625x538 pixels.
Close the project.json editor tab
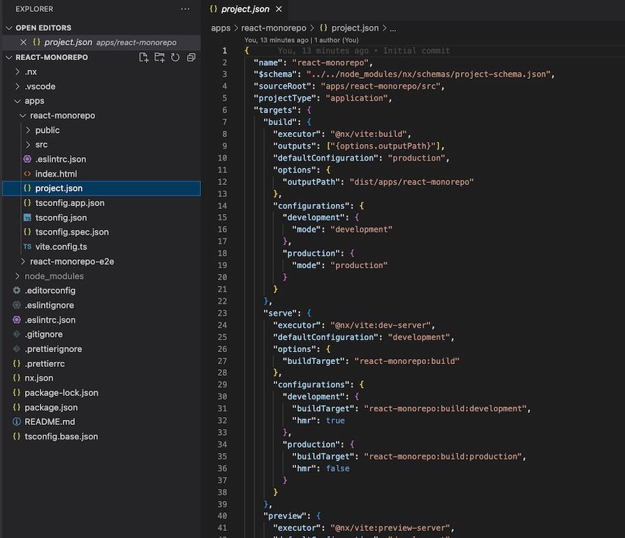(279, 9)
